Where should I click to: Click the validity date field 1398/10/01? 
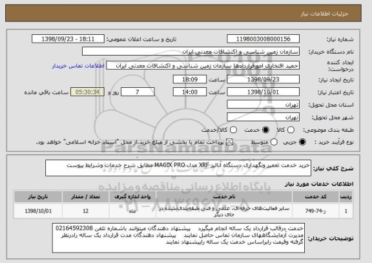click(263, 92)
